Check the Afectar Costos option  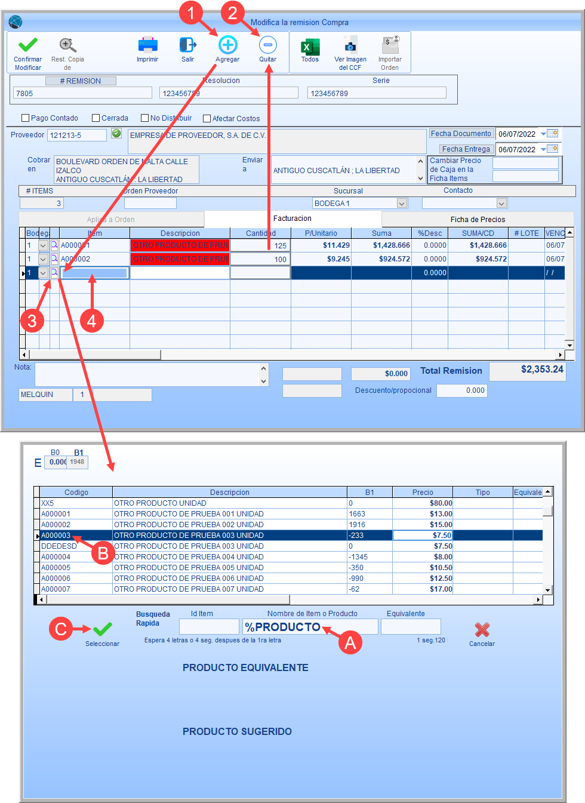pos(207,119)
